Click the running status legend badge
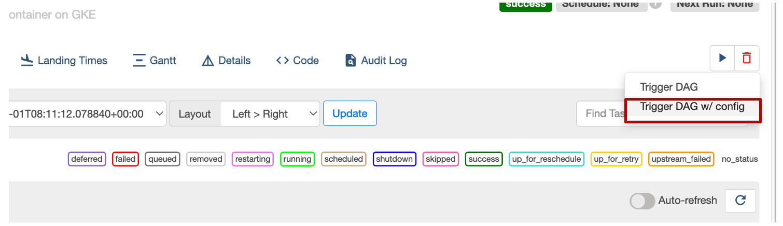This screenshot has height=226, width=783. tap(297, 159)
